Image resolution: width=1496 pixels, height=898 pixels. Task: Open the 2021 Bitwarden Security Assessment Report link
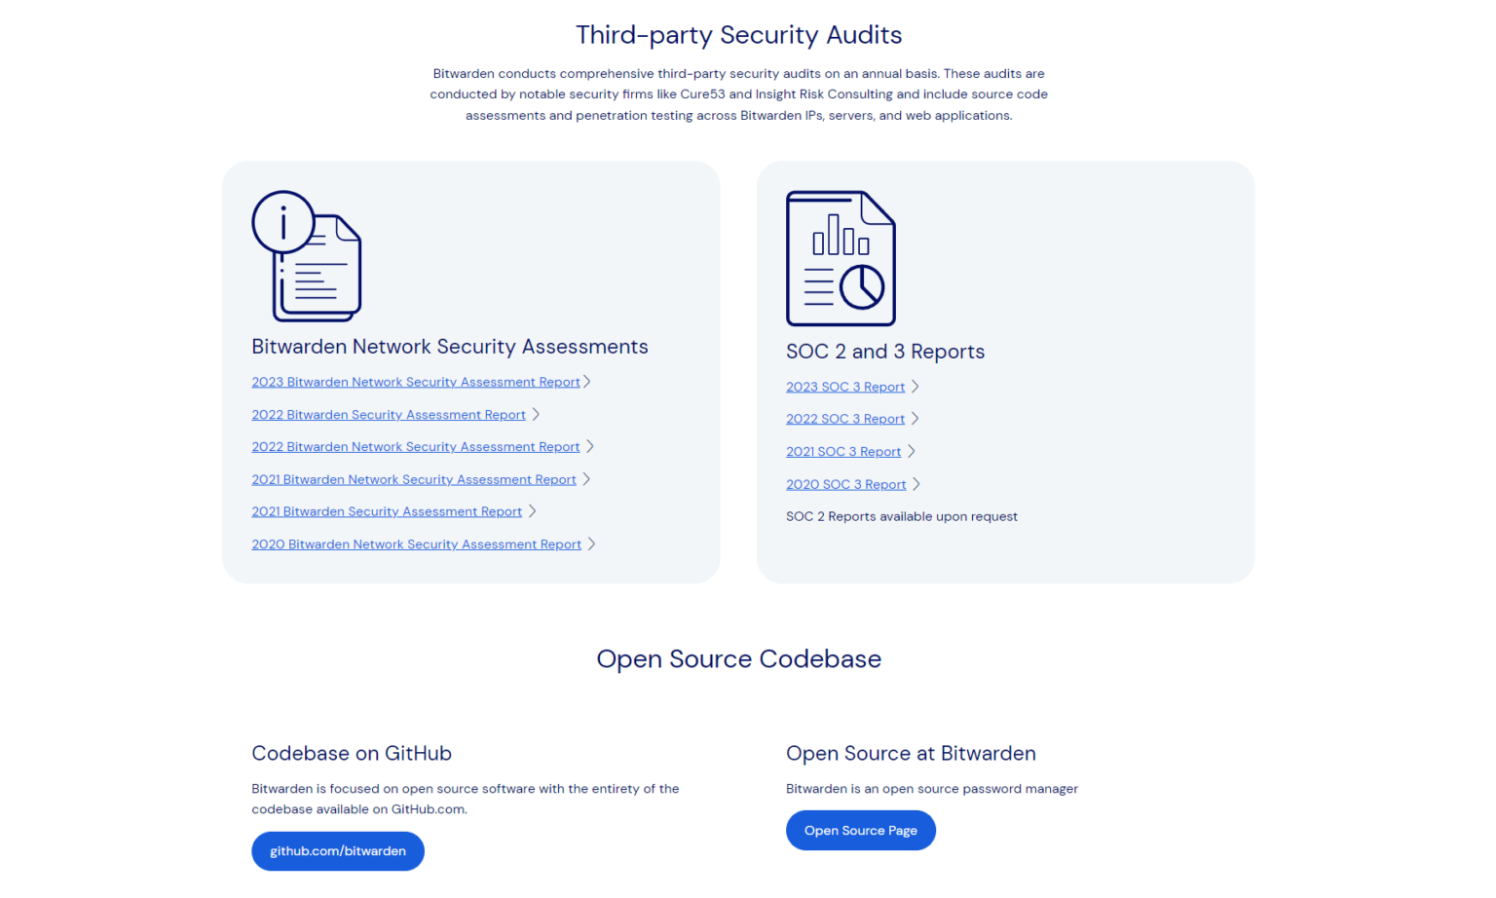(387, 511)
